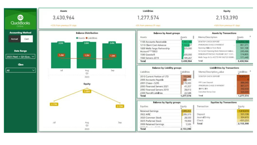
Task: Select 2093 Financed Servers 2021 row
Action: [166, 87]
